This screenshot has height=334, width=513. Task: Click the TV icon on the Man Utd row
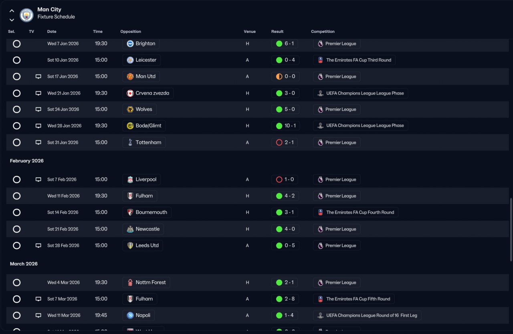point(38,77)
